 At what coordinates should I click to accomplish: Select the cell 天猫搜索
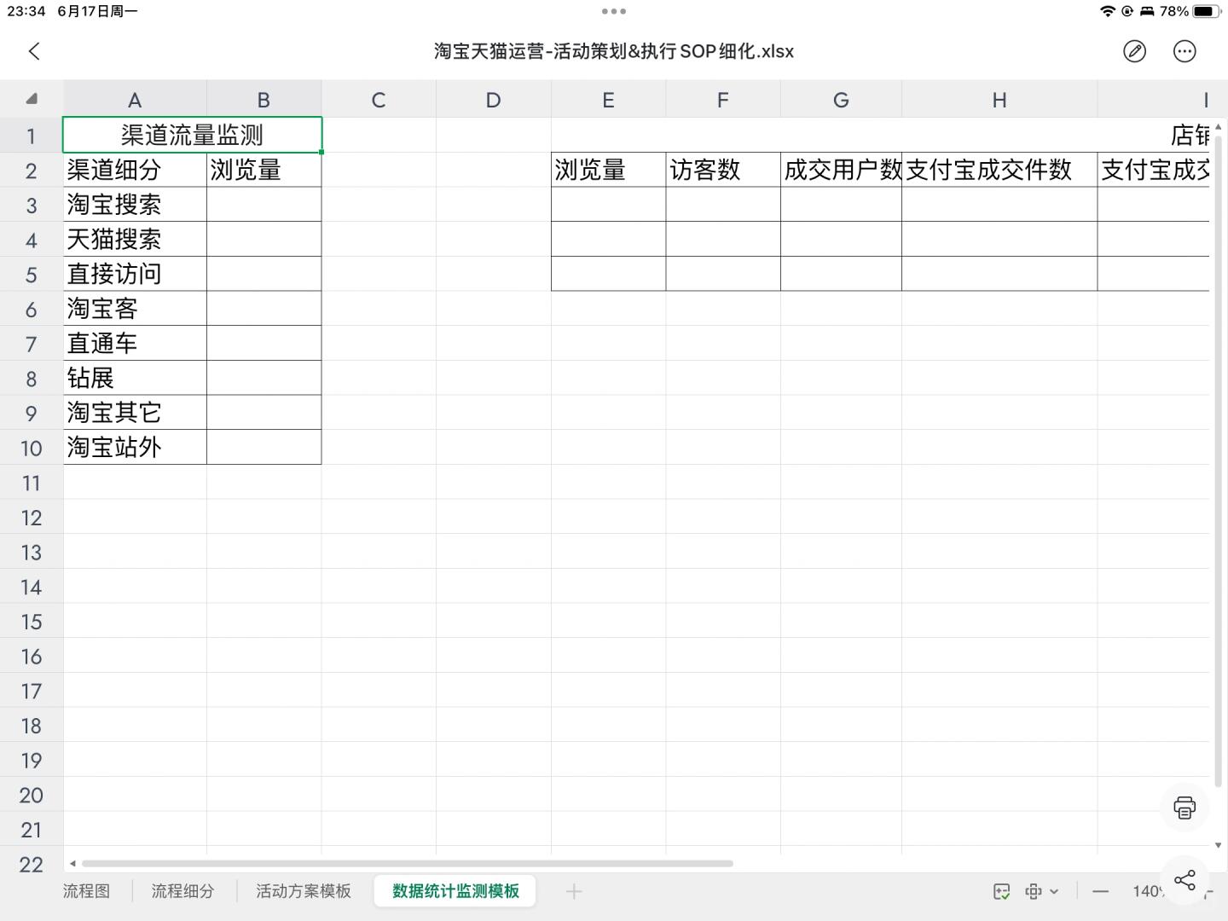point(135,240)
